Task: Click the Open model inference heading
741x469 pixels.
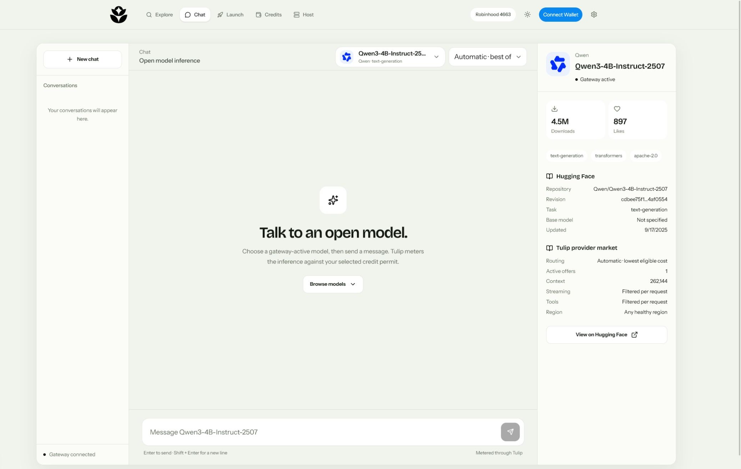Action: [170, 61]
